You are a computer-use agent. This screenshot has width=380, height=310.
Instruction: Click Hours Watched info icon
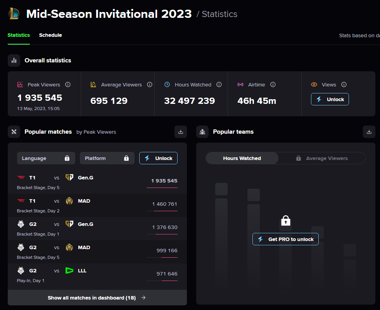(x=219, y=84)
